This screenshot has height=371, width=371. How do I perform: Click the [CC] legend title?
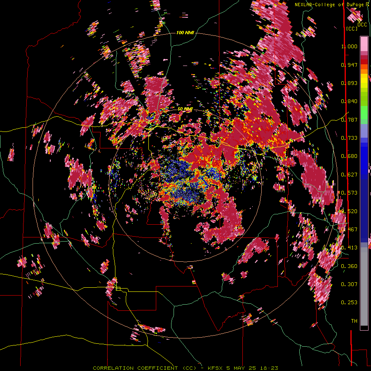352,28
